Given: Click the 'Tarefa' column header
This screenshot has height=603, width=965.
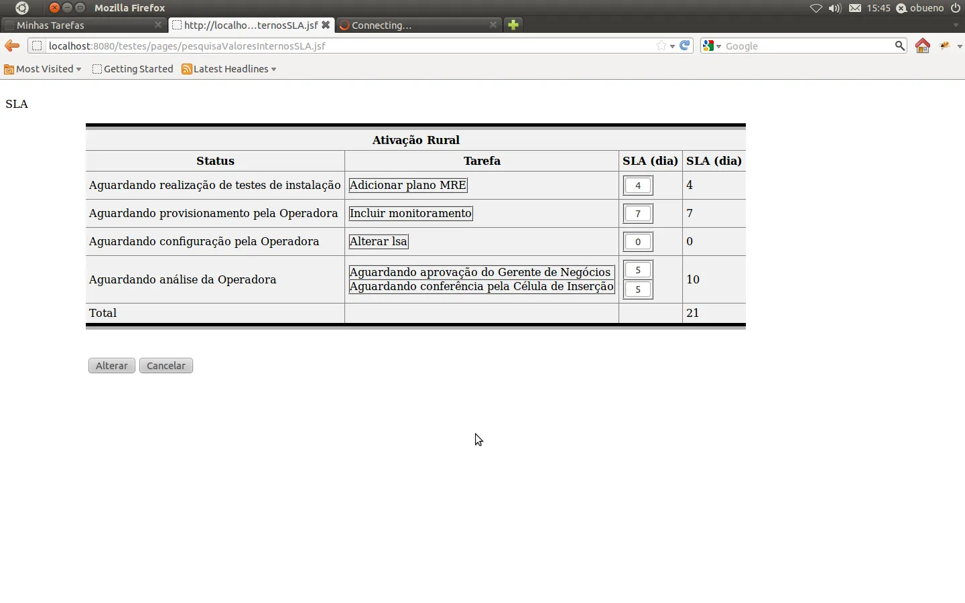Looking at the screenshot, I should tap(482, 161).
